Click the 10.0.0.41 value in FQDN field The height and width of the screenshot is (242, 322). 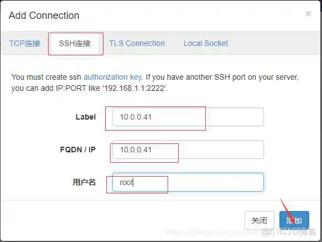point(136,150)
